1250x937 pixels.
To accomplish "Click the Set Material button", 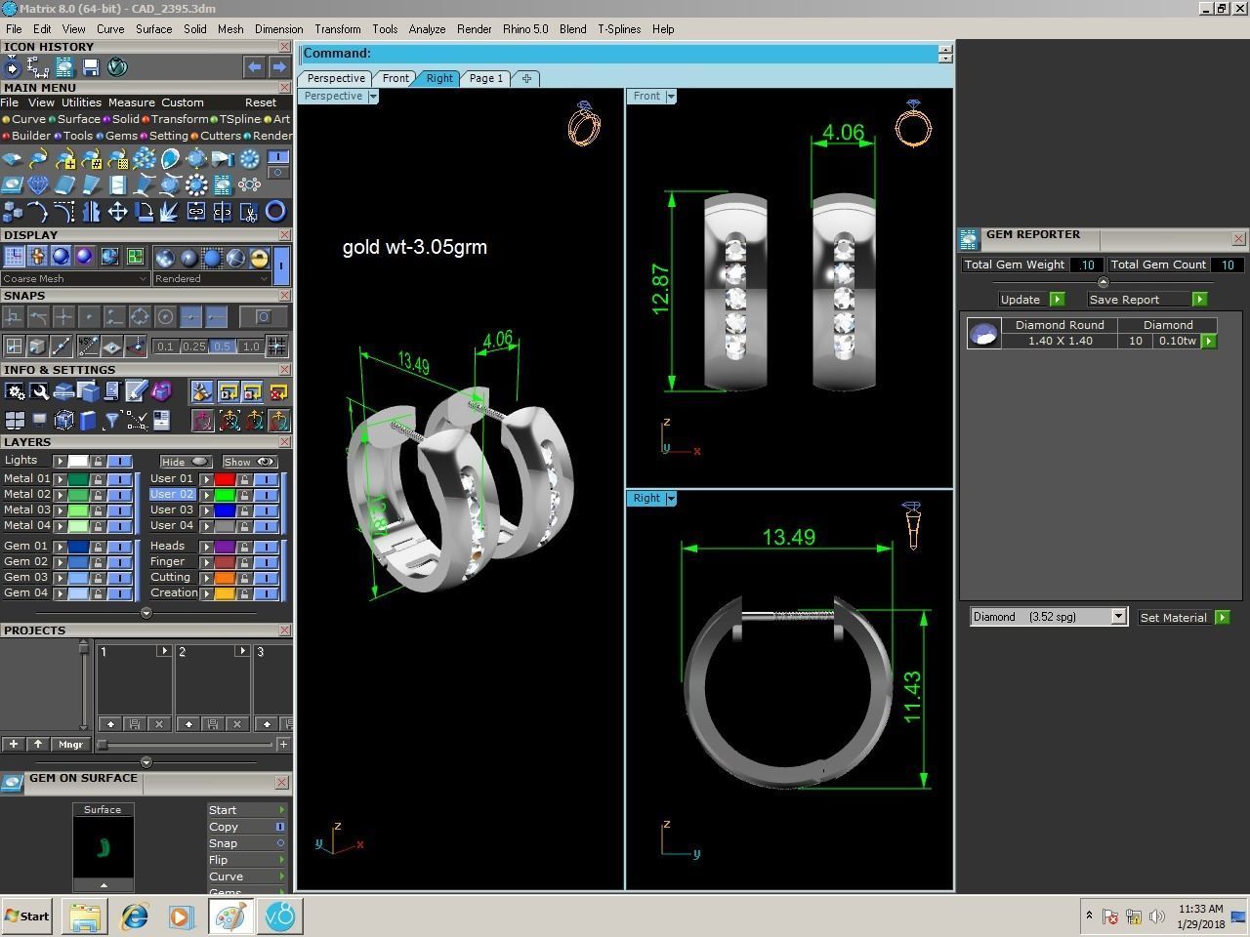I will tap(1185, 617).
